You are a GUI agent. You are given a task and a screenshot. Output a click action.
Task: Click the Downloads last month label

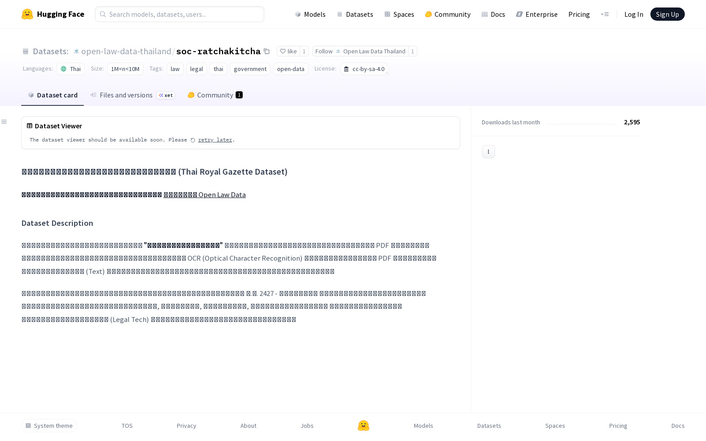click(x=511, y=123)
